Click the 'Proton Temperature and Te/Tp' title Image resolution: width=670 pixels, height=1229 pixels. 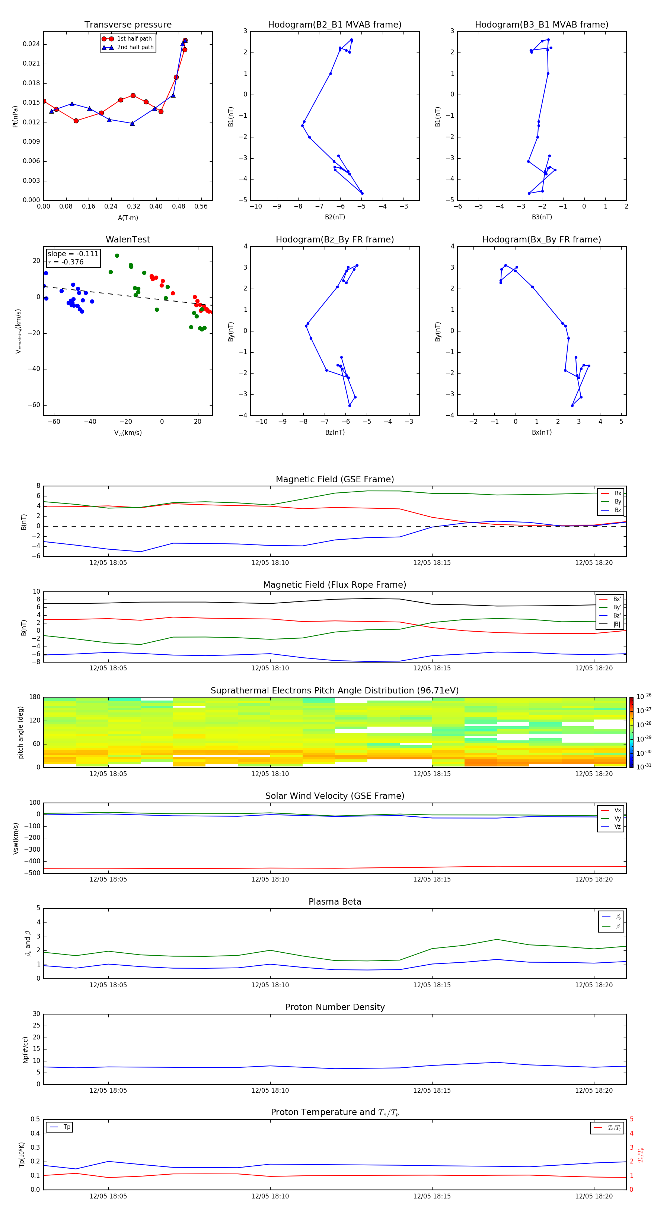point(335,1112)
